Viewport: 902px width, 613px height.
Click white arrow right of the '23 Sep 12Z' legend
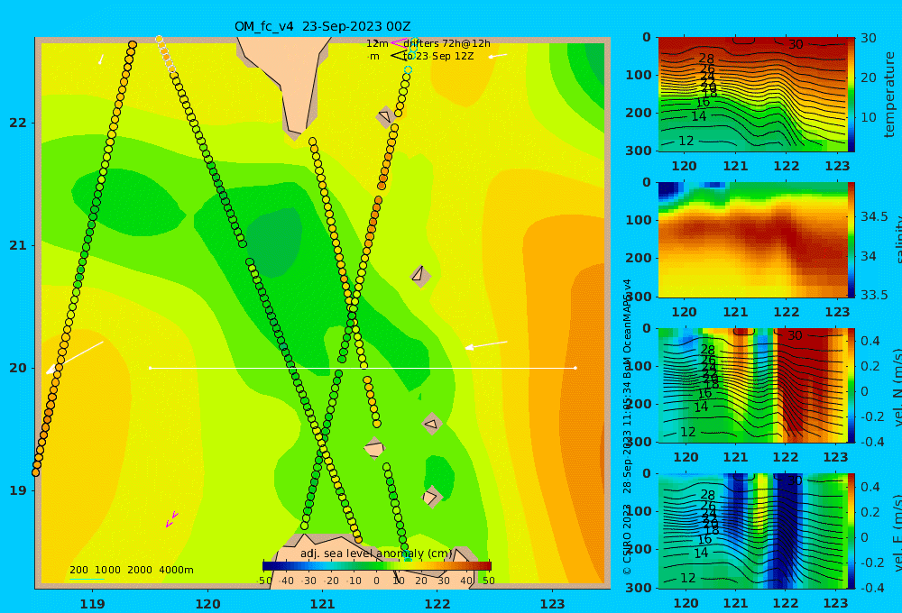498,56
